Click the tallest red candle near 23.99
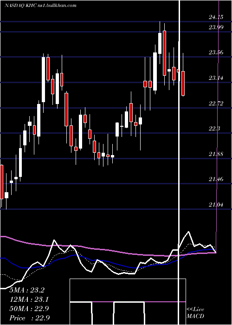This screenshot has height=325, width=232. [164, 53]
